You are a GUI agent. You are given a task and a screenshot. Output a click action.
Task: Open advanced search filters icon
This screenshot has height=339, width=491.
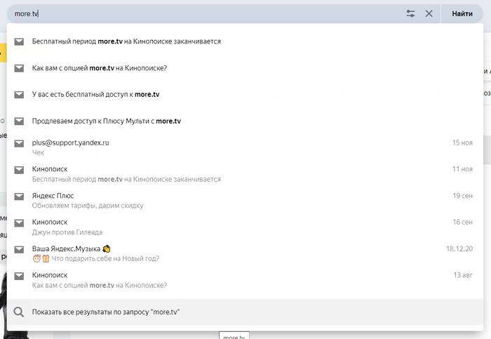pos(410,13)
